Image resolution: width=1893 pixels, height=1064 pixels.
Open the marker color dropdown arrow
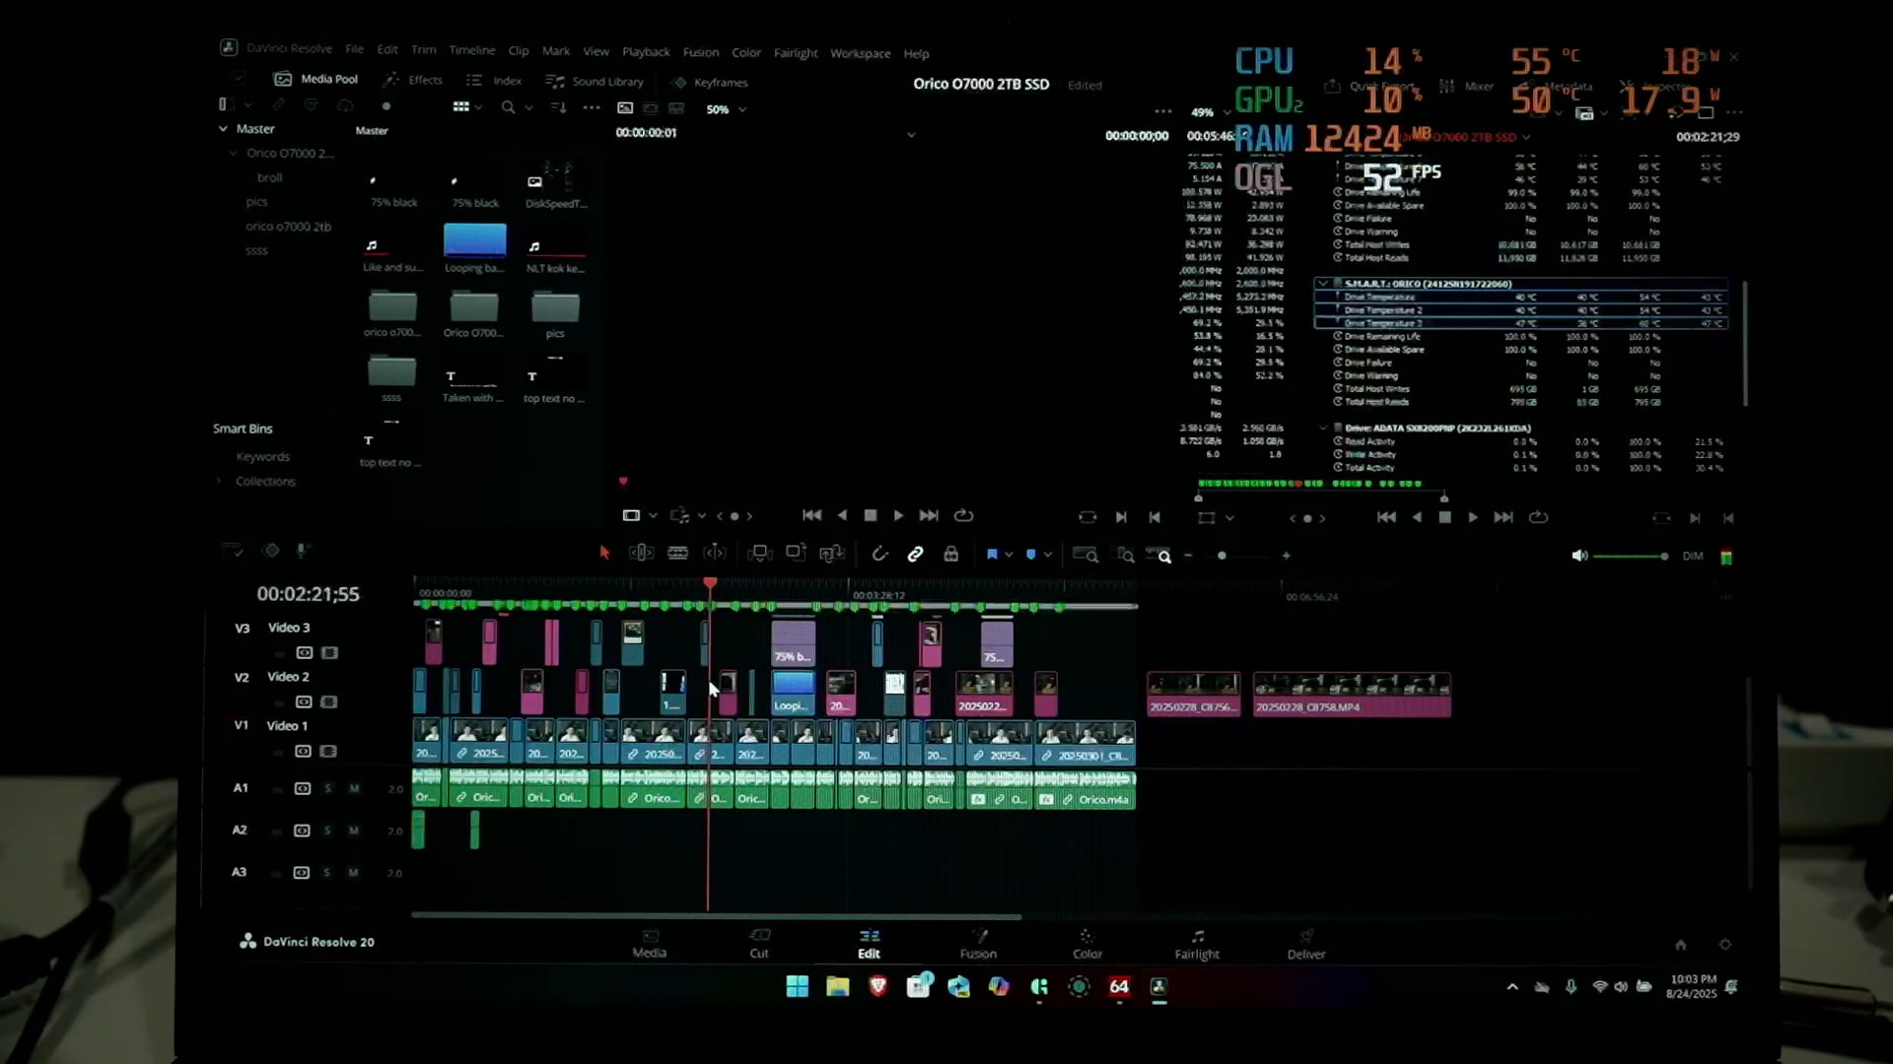(x=1048, y=555)
